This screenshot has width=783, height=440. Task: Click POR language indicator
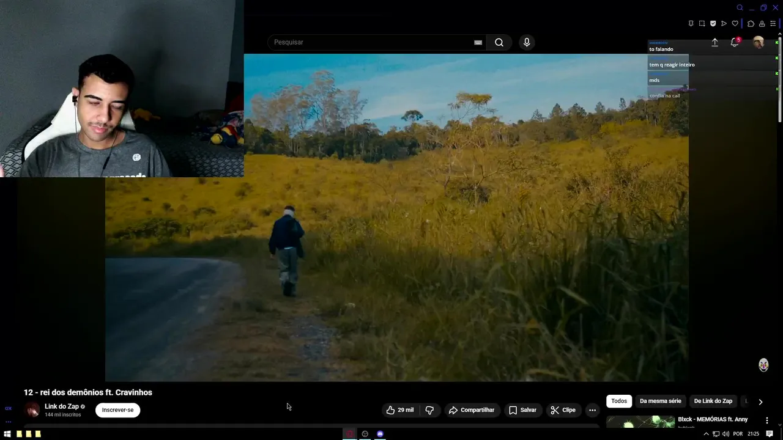[738, 434]
